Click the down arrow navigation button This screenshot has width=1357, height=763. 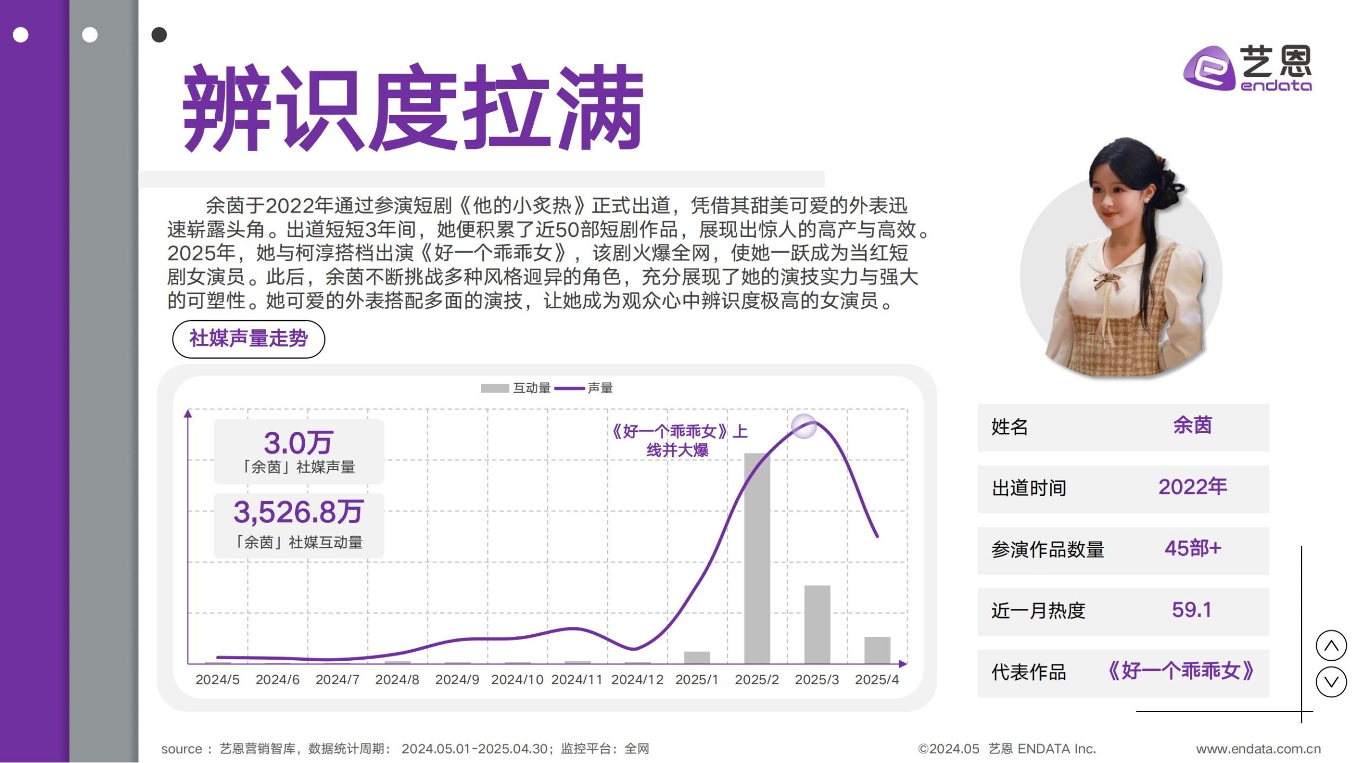pos(1331,682)
